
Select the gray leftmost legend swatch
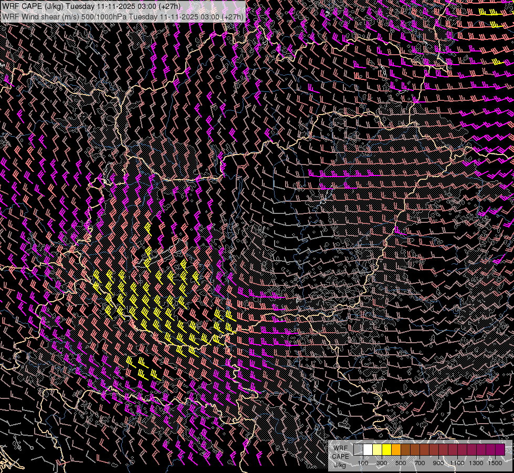359,450
